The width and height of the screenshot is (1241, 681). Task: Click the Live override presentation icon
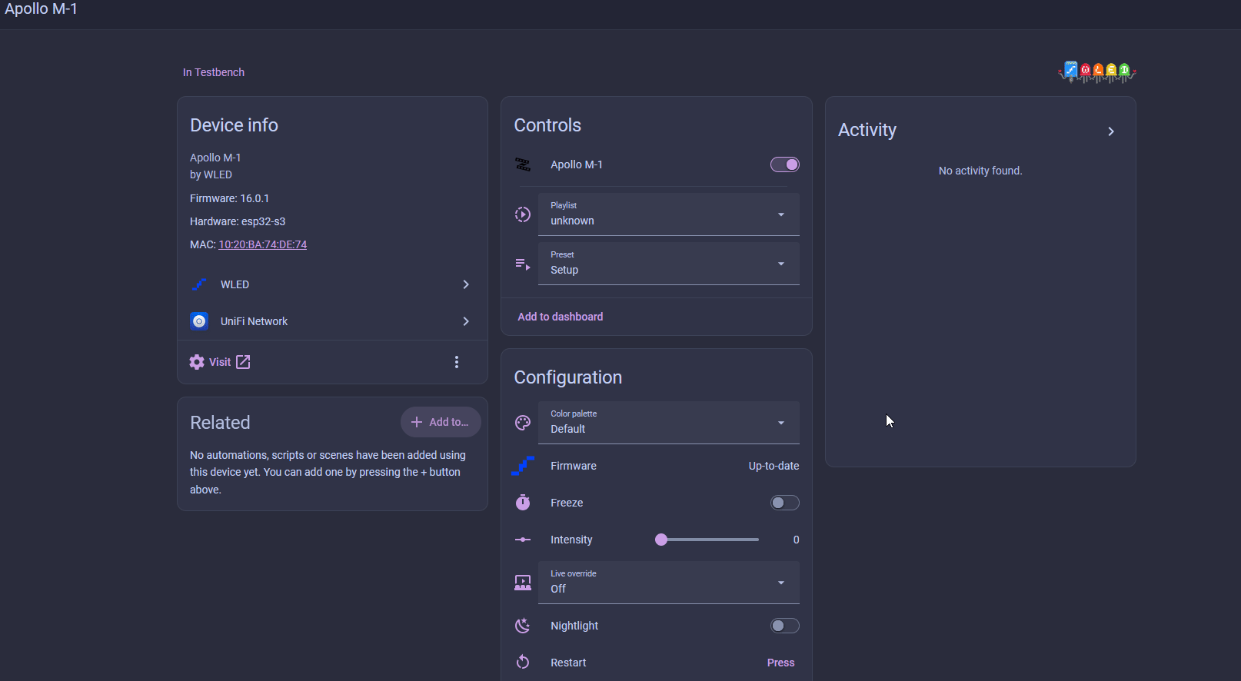pos(523,583)
